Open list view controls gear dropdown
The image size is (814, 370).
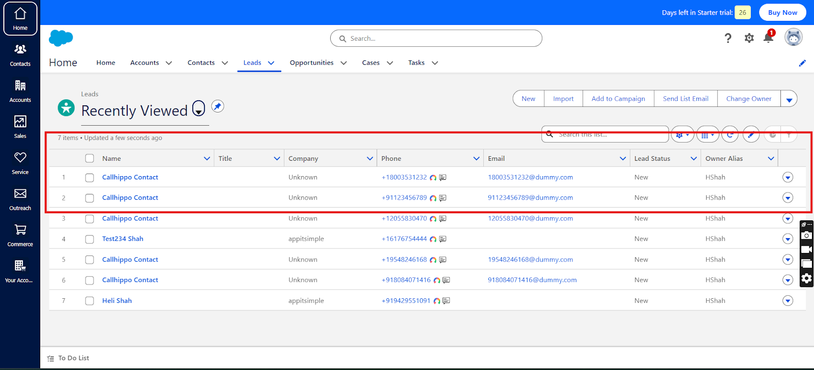coord(682,135)
